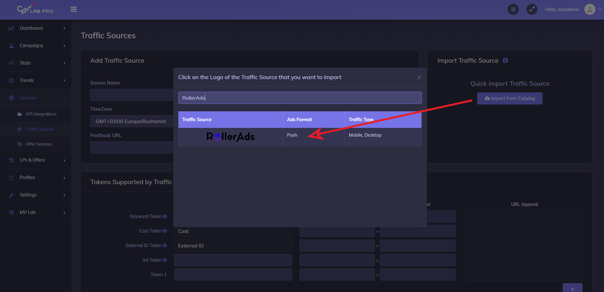Open the user account dropdown arrow
This screenshot has width=604, height=292.
point(600,9)
